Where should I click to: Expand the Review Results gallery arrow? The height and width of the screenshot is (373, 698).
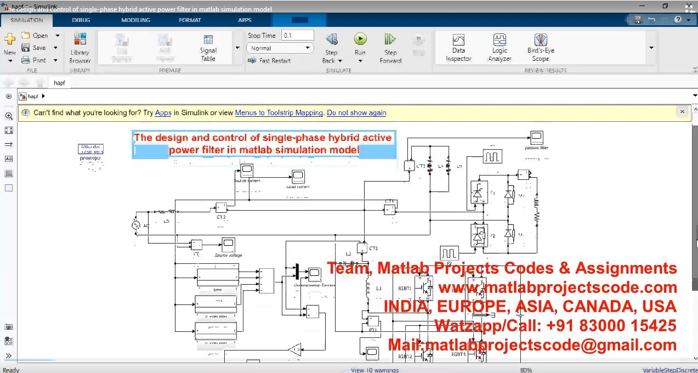click(651, 48)
